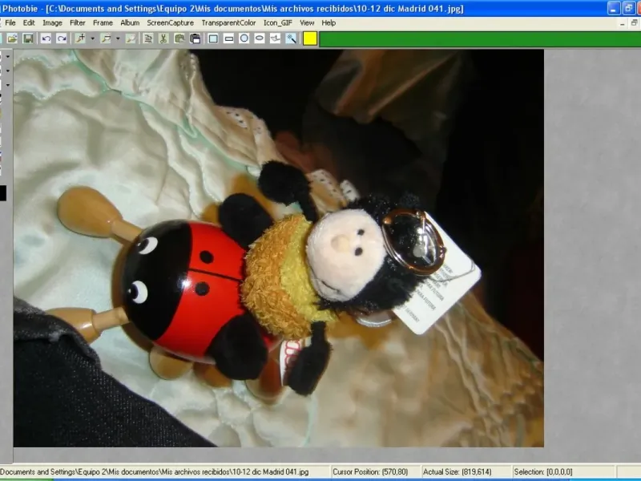Click the black swatch on left panel
641x481 pixels.
3,193
